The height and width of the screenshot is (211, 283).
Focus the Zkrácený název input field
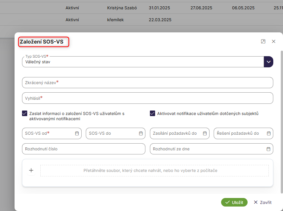147,83
